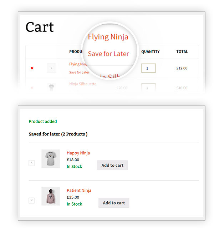Remove Happy Ninja from saved list
This screenshot has width=214, height=236.
(x=31, y=163)
